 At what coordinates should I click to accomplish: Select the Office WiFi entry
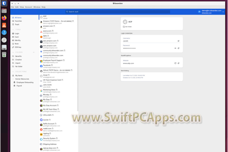[58, 115]
